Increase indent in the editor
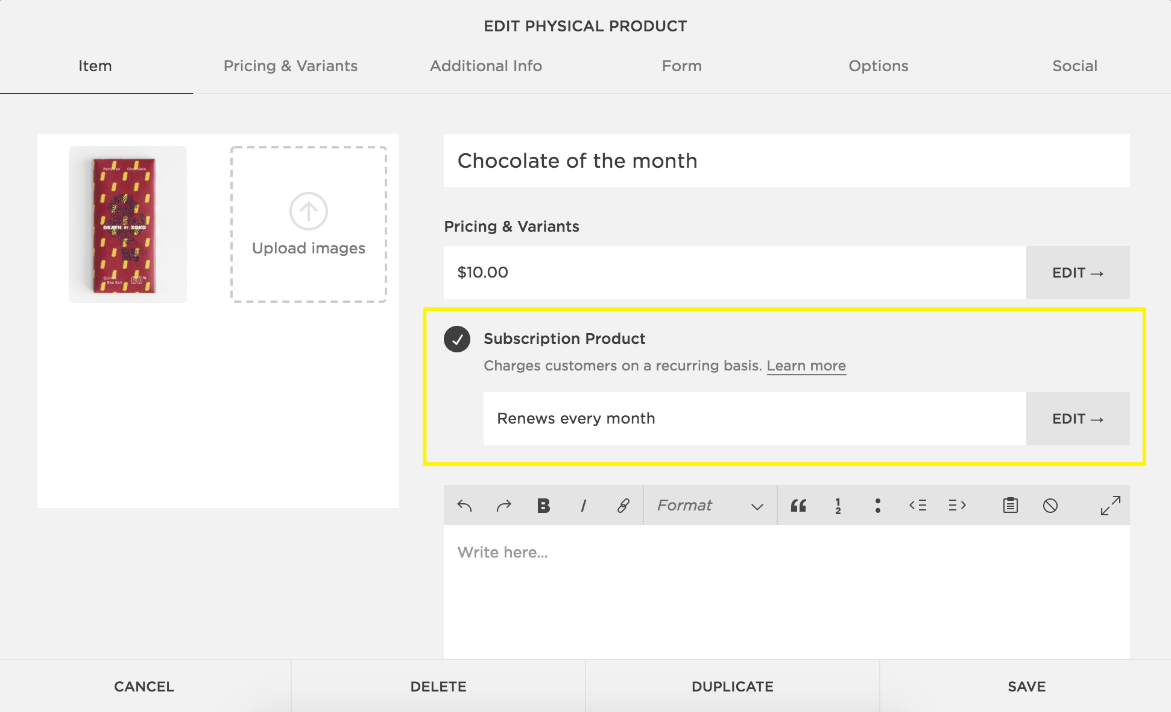Screen dimensions: 1171x712 tap(958, 505)
